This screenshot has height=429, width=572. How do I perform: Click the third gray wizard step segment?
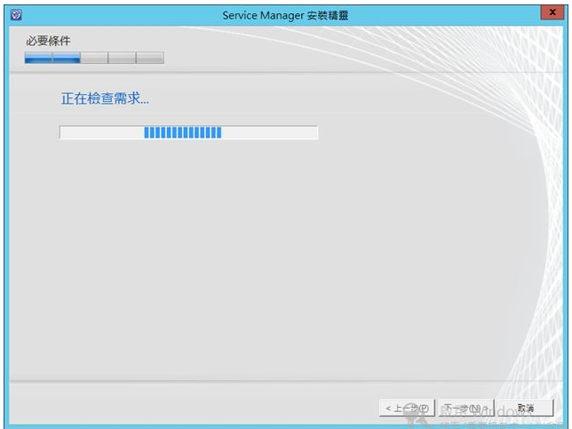click(x=94, y=58)
